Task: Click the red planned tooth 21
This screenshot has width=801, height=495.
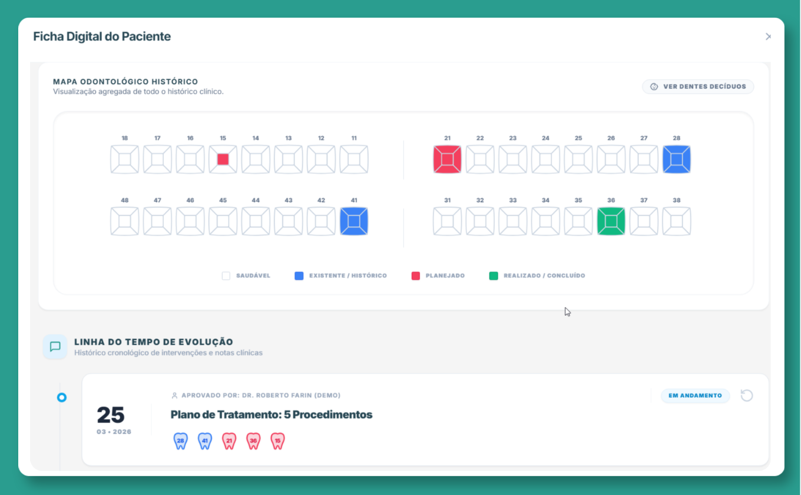Action: (447, 160)
